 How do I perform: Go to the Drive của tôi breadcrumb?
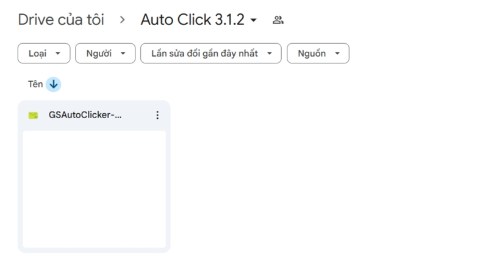pyautogui.click(x=61, y=19)
